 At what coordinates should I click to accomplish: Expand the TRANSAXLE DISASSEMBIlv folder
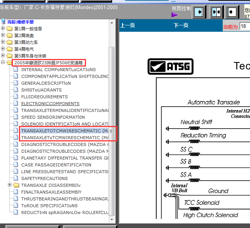(x=10, y=185)
